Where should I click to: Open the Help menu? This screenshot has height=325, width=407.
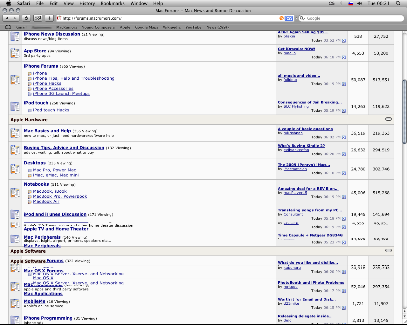coord(158,3)
